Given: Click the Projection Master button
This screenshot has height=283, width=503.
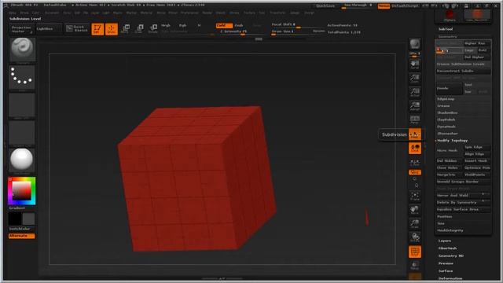Looking at the screenshot, I should click(x=21, y=29).
